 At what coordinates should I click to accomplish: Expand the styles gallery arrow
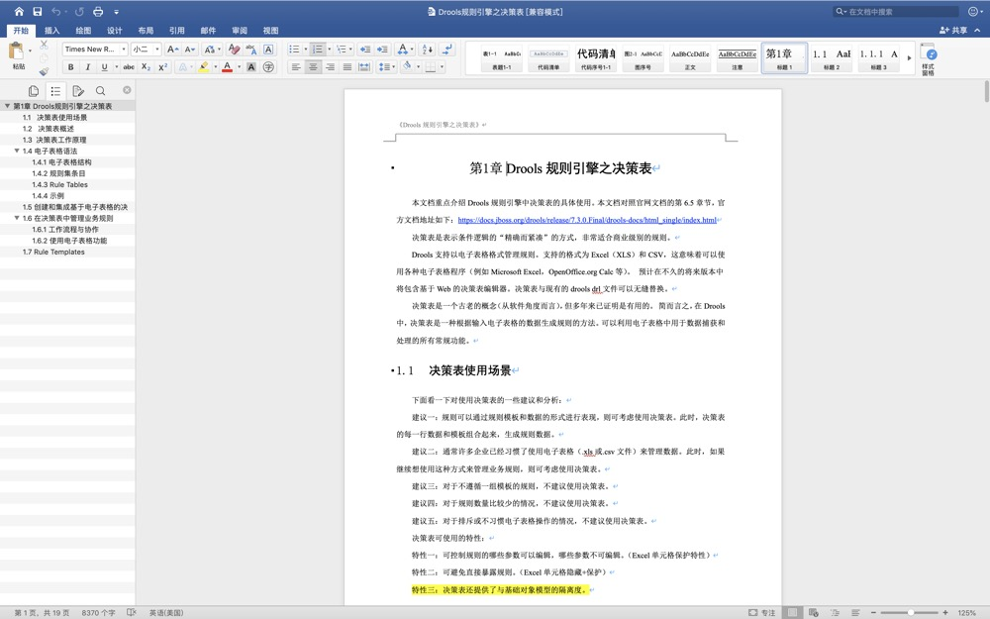coord(909,57)
